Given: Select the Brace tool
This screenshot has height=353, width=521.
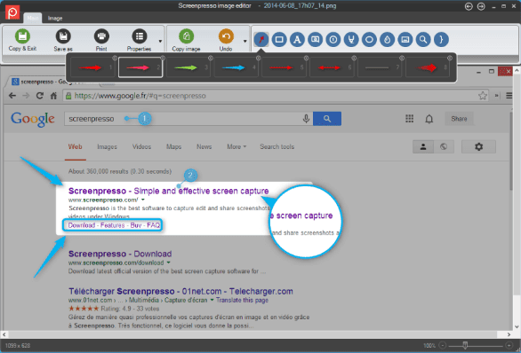Looking at the screenshot, I should (x=441, y=39).
